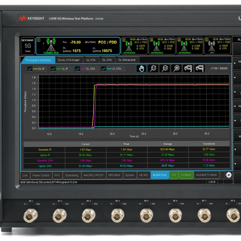
Task: Click the Uplink OTA row label
Action: click(45, 166)
